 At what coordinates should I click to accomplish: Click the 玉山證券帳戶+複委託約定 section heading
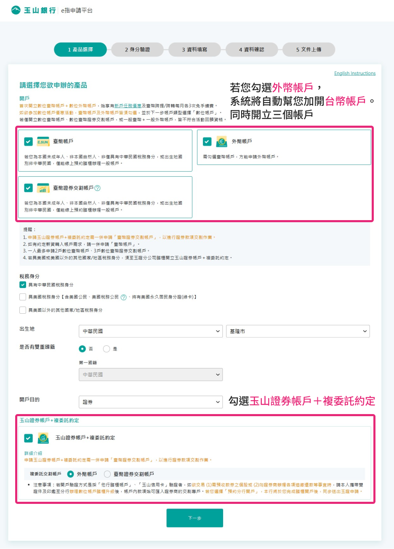[49, 420]
